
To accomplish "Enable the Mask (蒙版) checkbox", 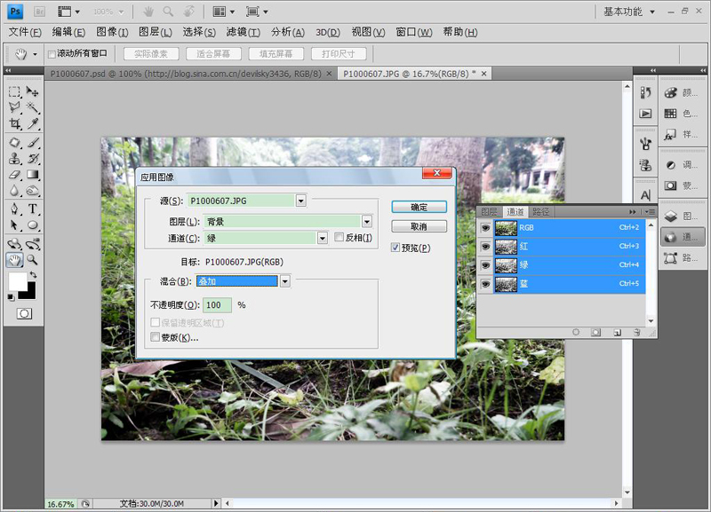I will click(x=155, y=337).
